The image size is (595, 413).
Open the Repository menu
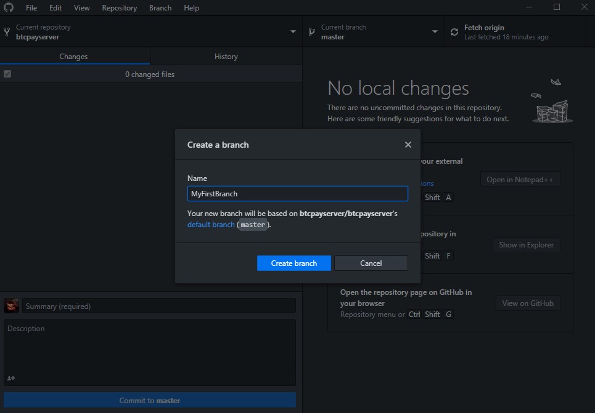coord(119,7)
